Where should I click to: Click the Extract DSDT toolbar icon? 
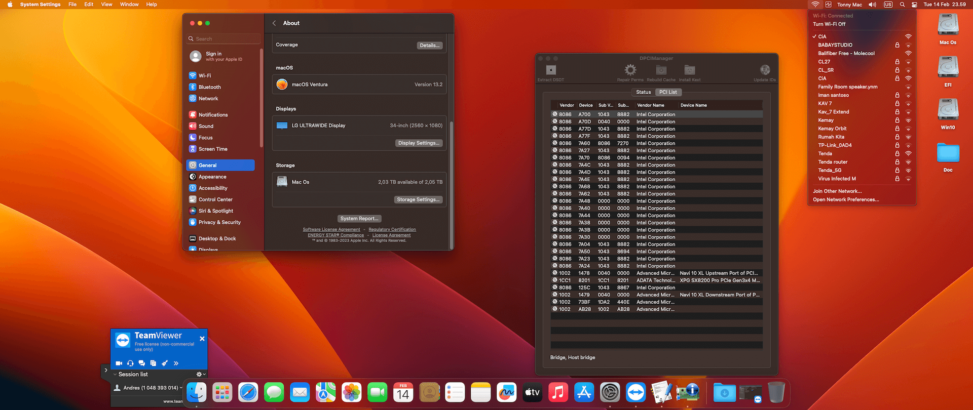pos(551,70)
